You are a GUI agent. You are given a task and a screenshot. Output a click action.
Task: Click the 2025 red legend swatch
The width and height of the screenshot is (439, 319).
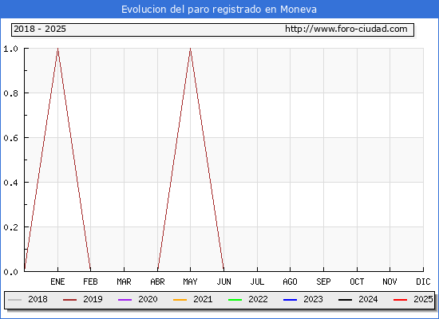[401, 300]
